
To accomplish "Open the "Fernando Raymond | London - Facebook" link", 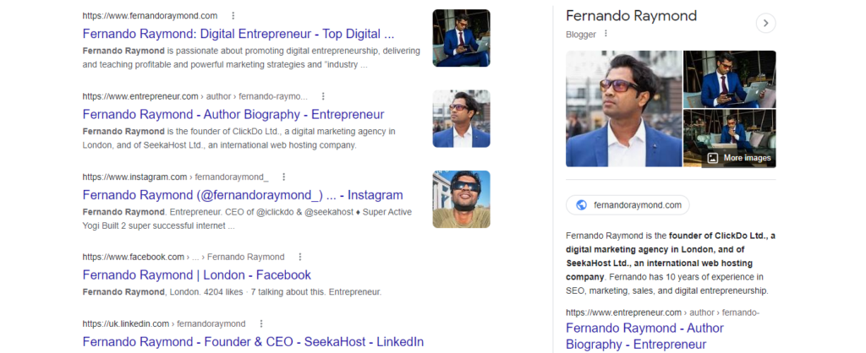I will [197, 274].
